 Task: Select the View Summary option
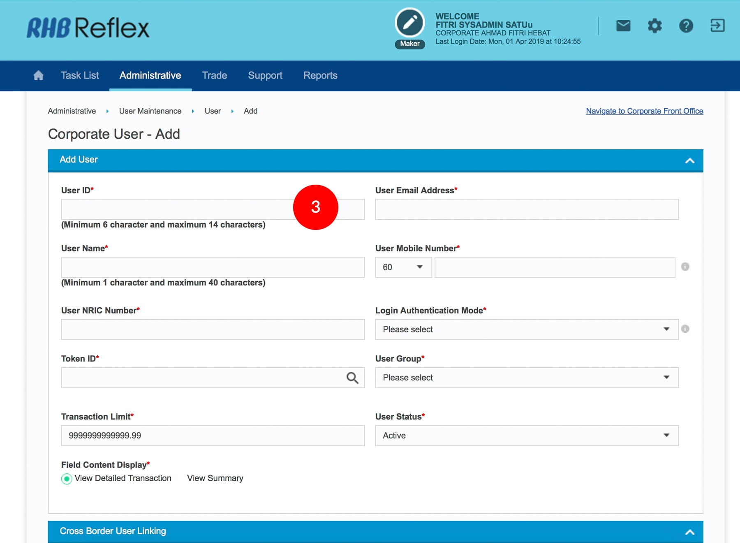[215, 478]
